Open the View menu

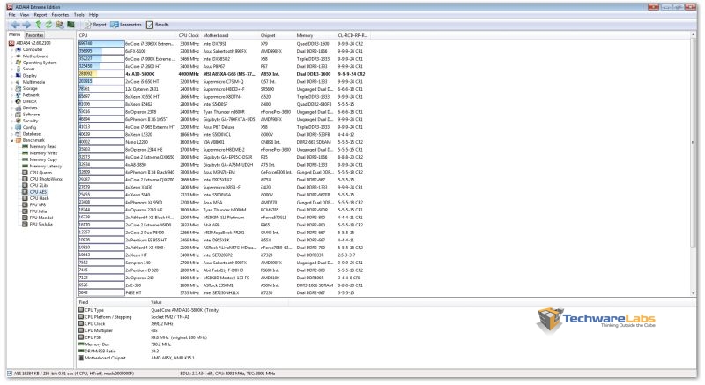pos(25,15)
